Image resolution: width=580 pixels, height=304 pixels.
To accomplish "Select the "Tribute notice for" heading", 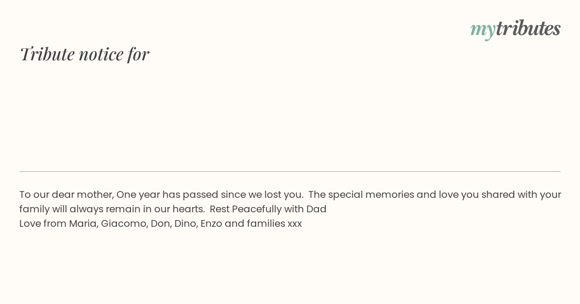I will (x=84, y=54).
